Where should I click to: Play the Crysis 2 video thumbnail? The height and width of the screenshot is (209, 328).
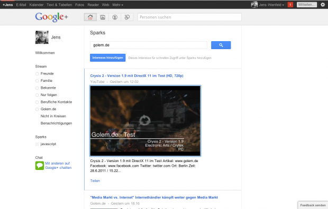click(145, 121)
